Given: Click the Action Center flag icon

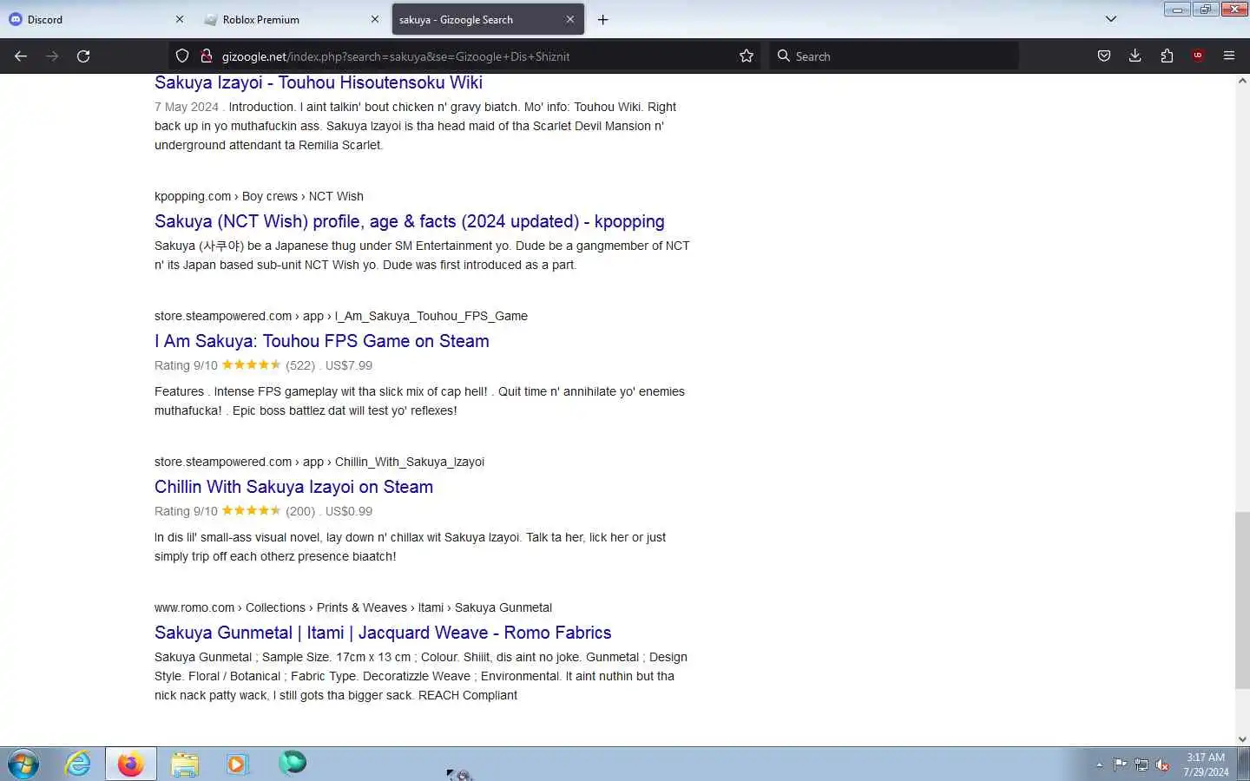Looking at the screenshot, I should point(1120,765).
